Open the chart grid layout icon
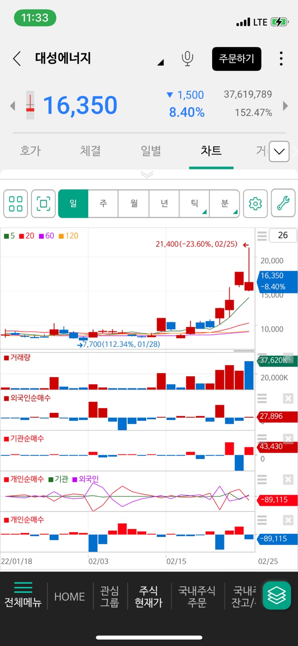The height and width of the screenshot is (646, 298). pyautogui.click(x=16, y=204)
